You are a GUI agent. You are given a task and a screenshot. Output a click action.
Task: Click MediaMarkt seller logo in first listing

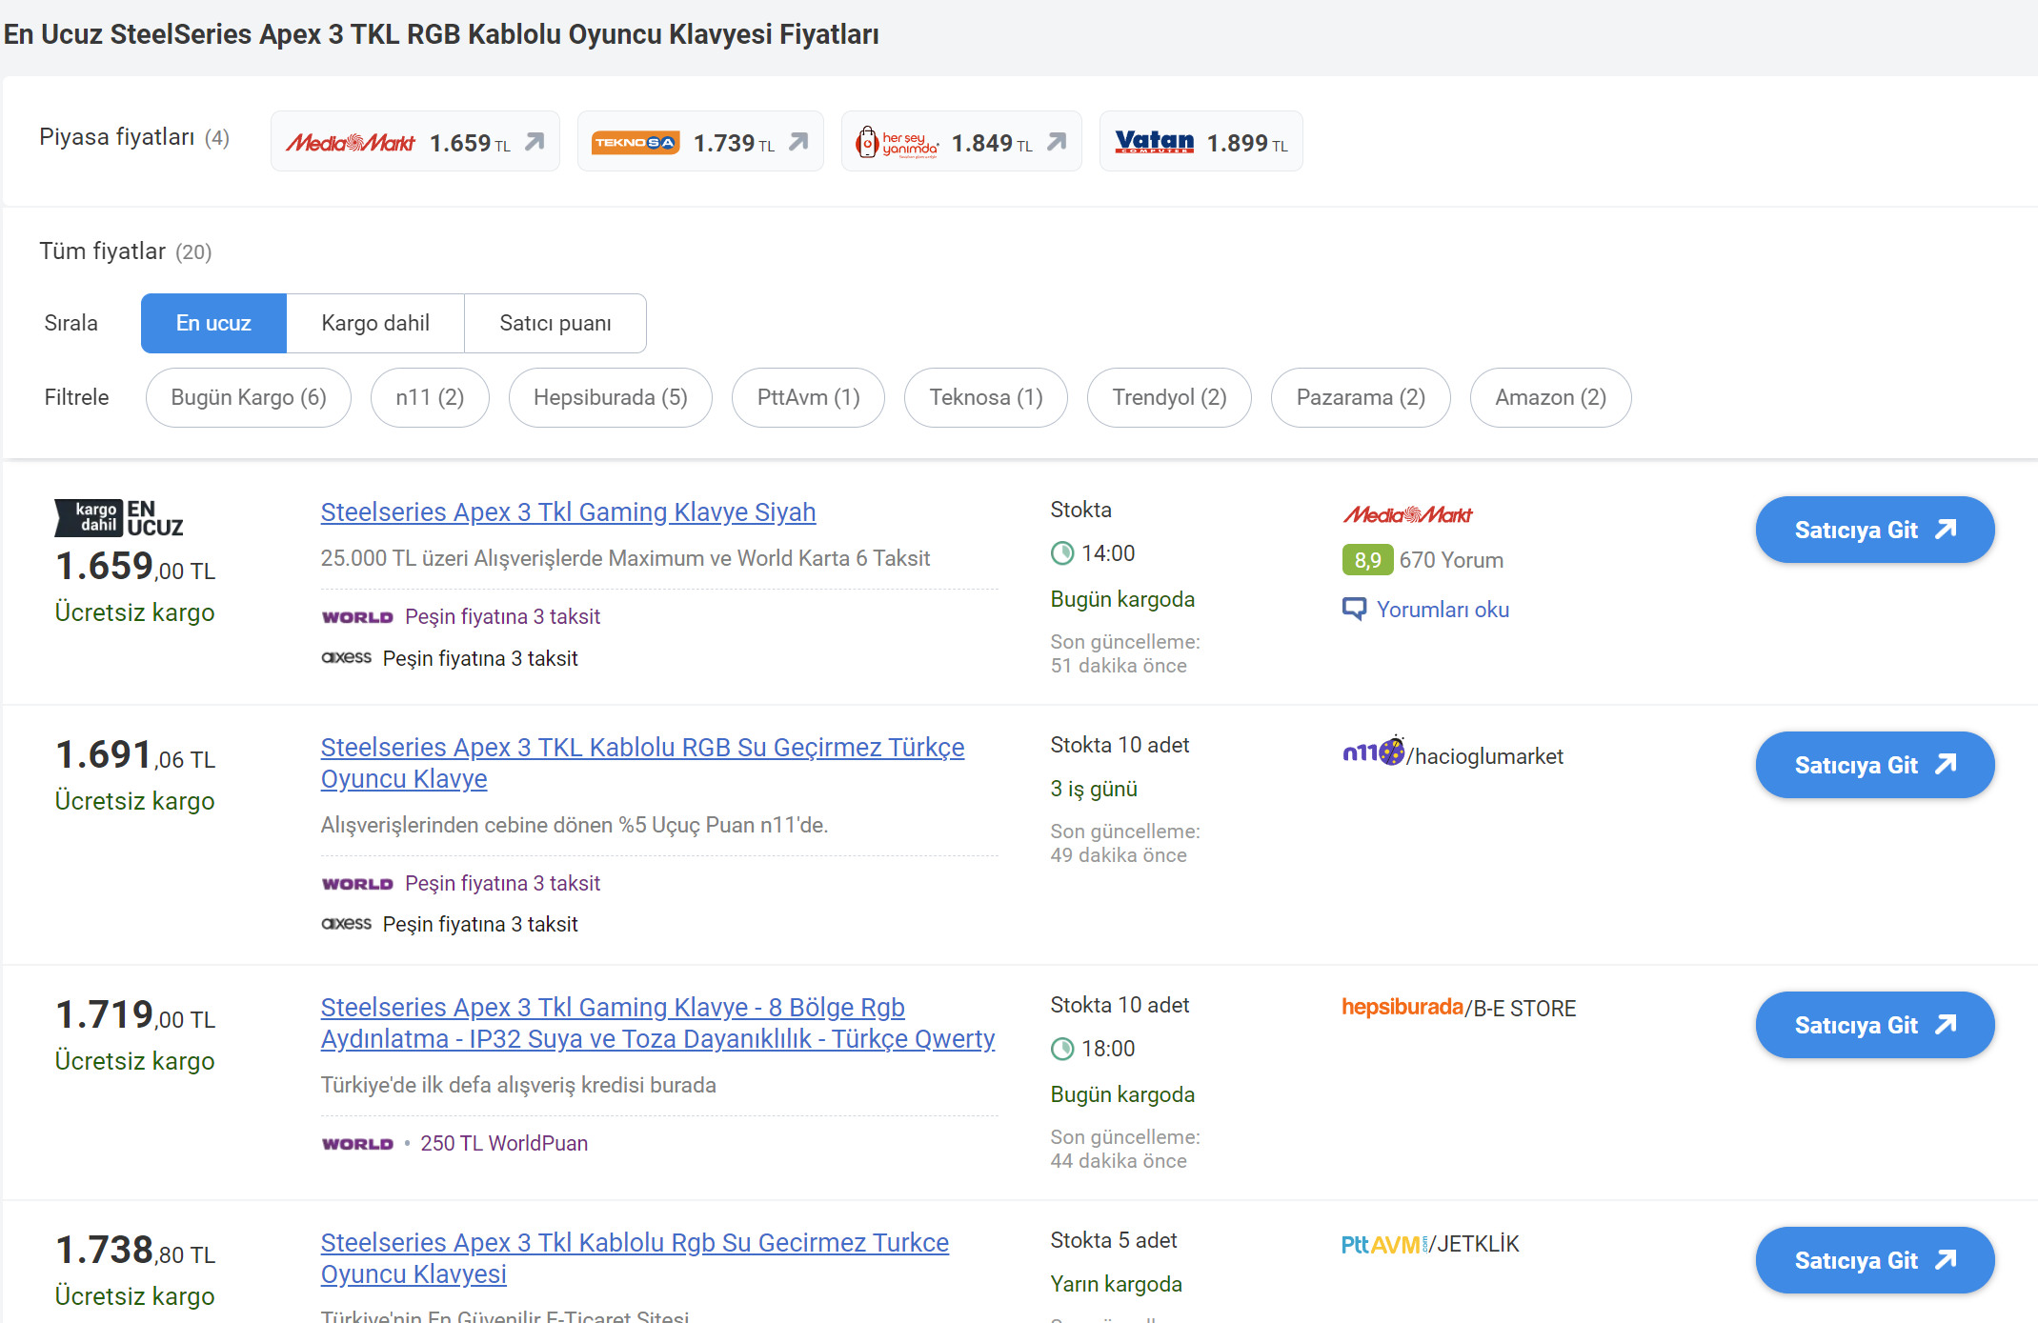click(1407, 514)
